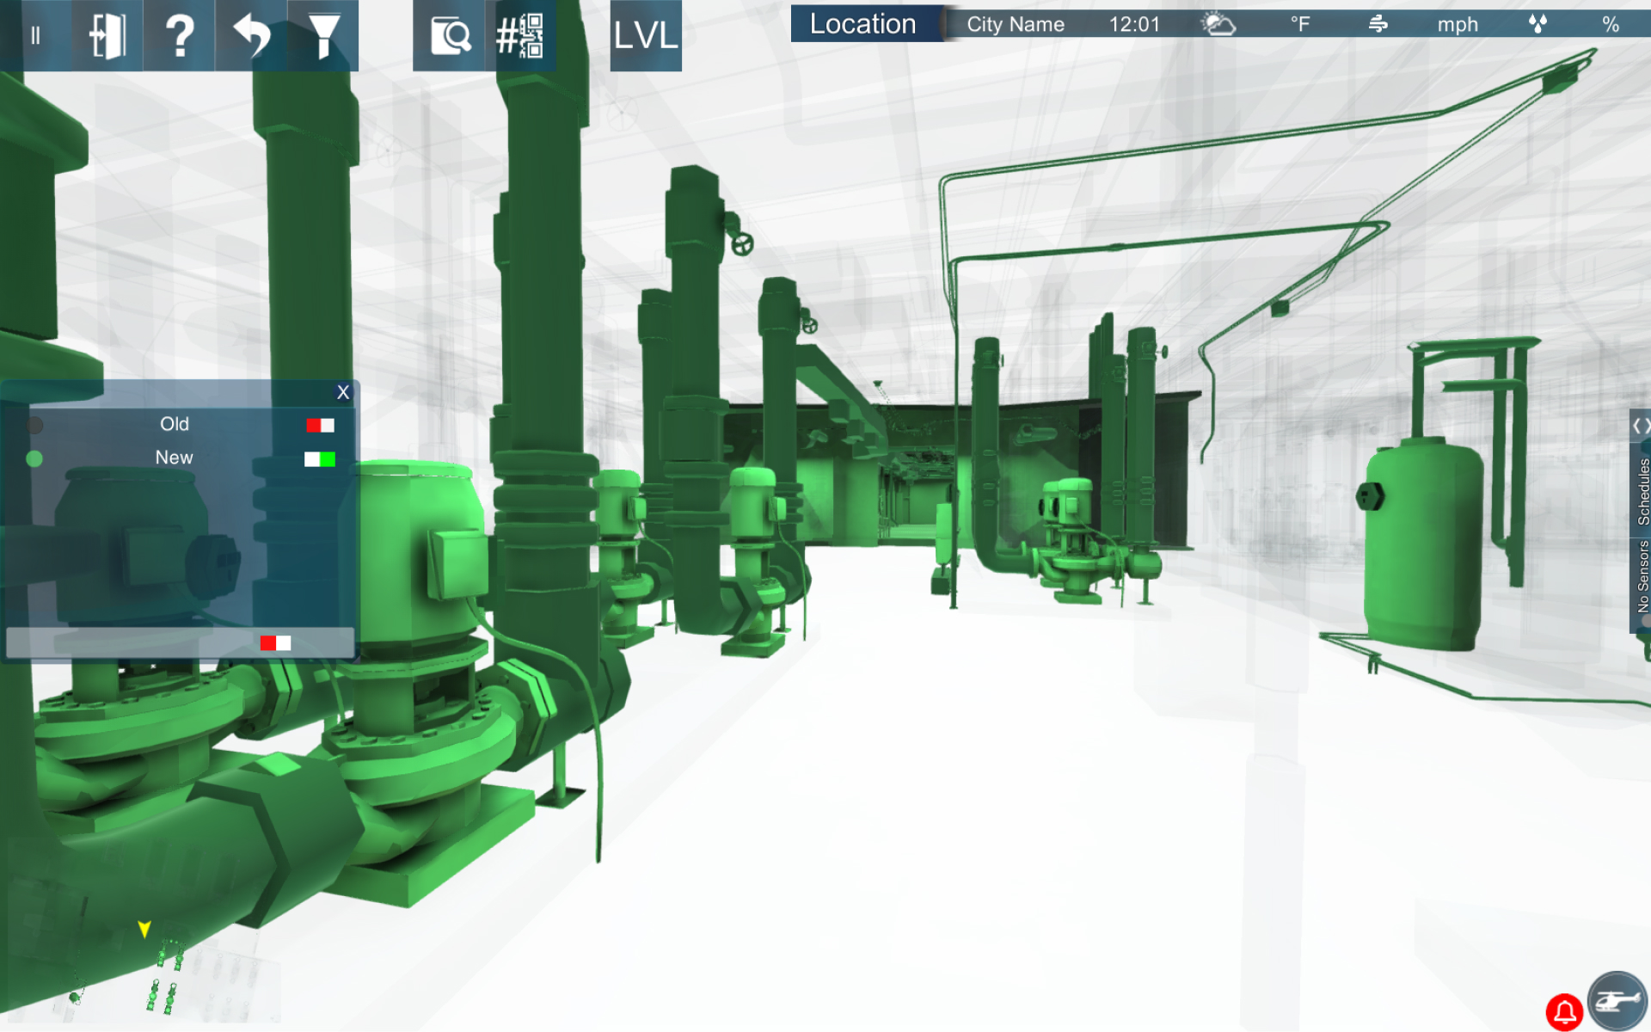
Task: Click the pause bars menu handle
Action: 35,35
